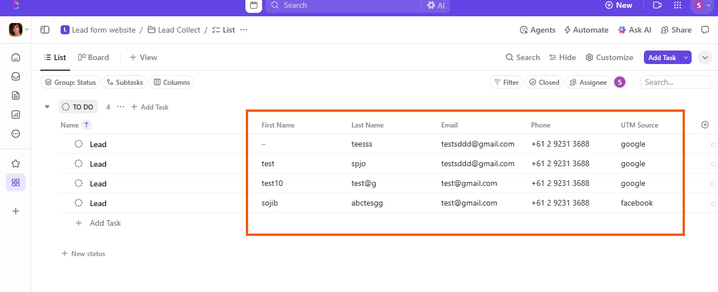This screenshot has height=292, width=718.
Task: Toggle the Subtasks option
Action: 125,82
